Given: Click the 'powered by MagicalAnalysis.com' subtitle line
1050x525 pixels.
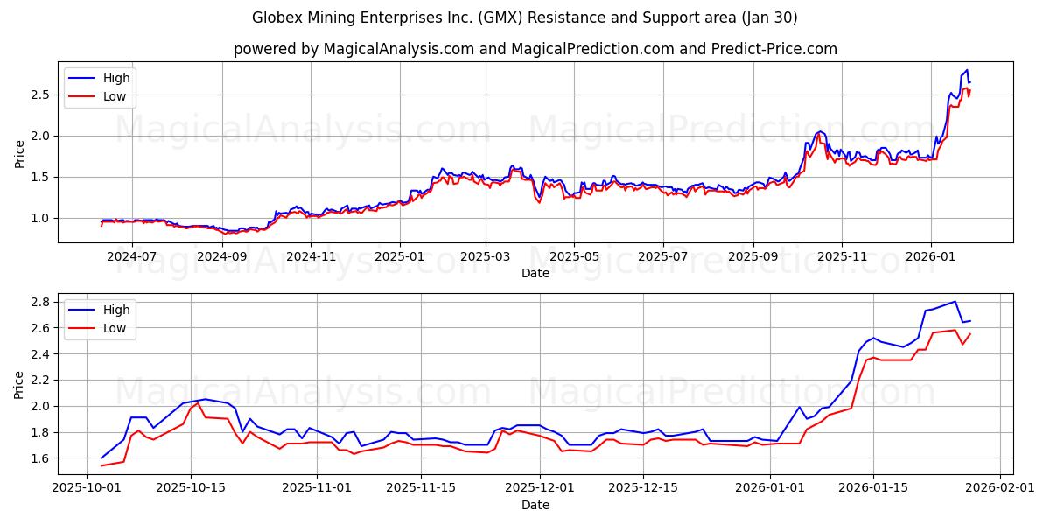Looking at the screenshot, I should (x=535, y=49).
